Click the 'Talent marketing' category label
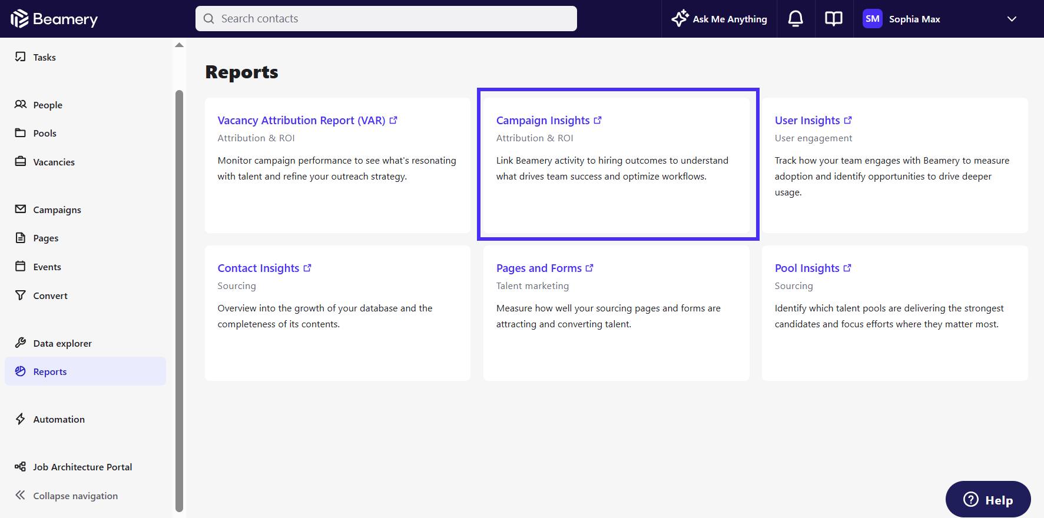Image resolution: width=1044 pixels, height=518 pixels. [x=532, y=285]
